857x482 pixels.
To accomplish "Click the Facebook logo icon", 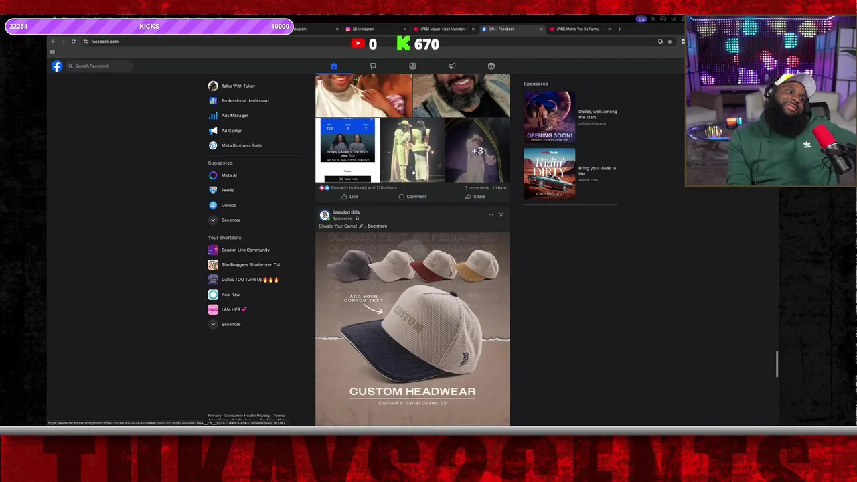I will 57,66.
